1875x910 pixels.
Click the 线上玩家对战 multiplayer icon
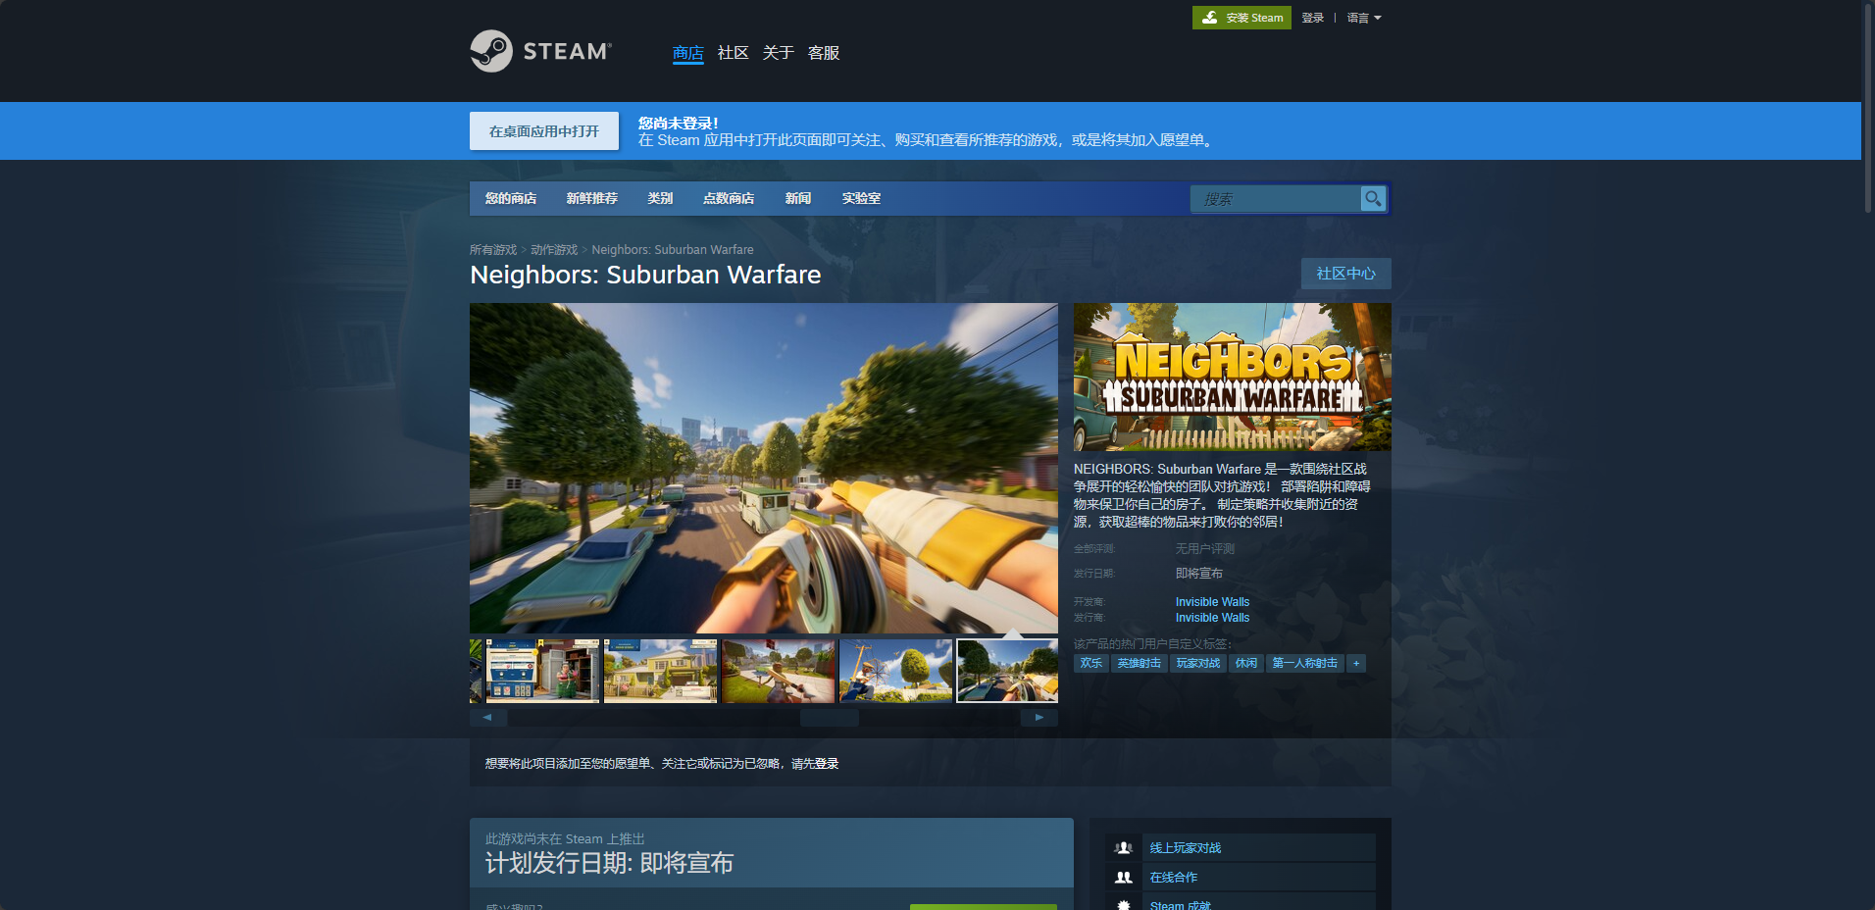point(1124,848)
